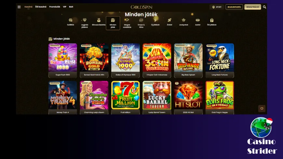Select the Asztal category icon
Image resolution: width=283 pixels, height=159 pixels.
(198, 20)
